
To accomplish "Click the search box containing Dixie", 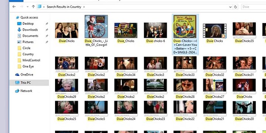I will [x=253, y=7].
